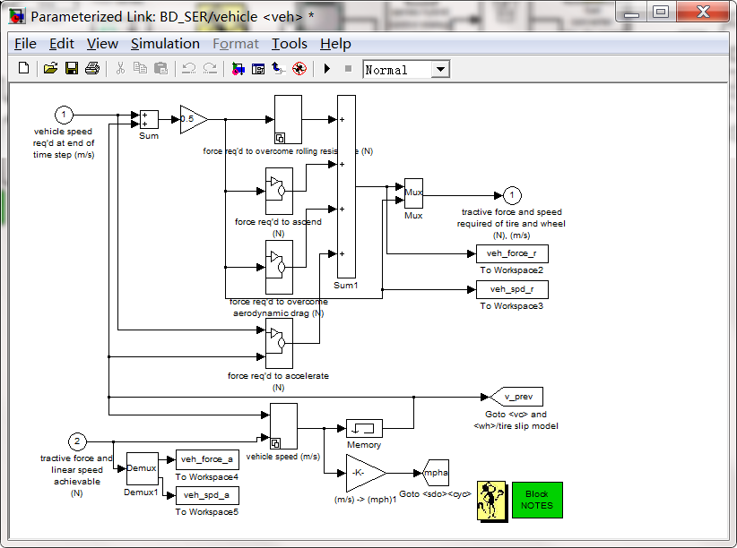Select input port 1 vehicle speed
The width and height of the screenshot is (737, 548).
64,115
